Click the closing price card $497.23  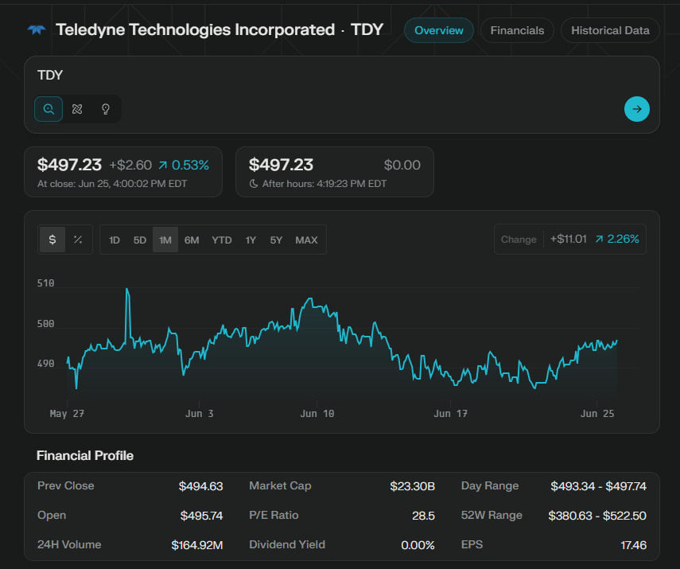click(123, 172)
